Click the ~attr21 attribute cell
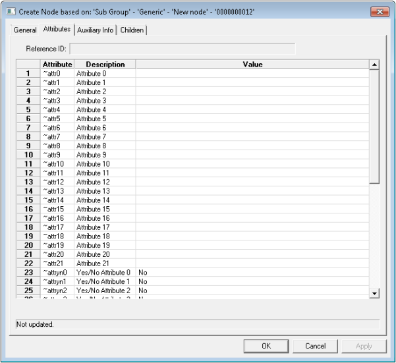This screenshot has width=396, height=363. coord(57,264)
